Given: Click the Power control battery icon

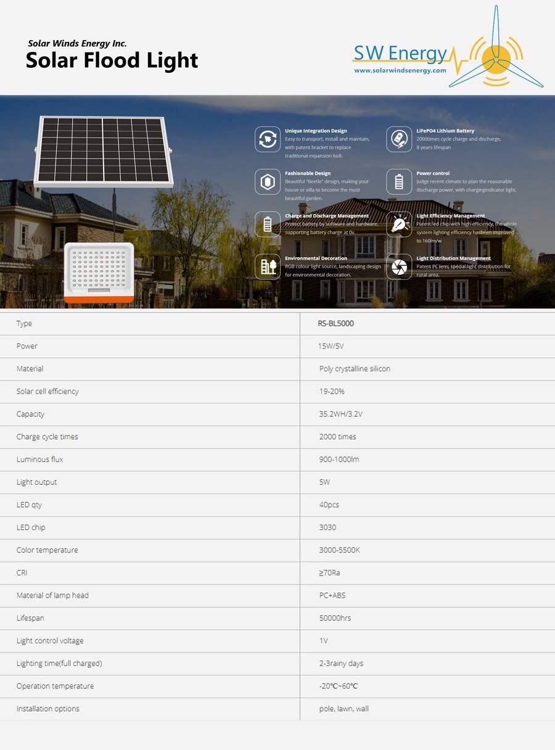Looking at the screenshot, I should 399,182.
